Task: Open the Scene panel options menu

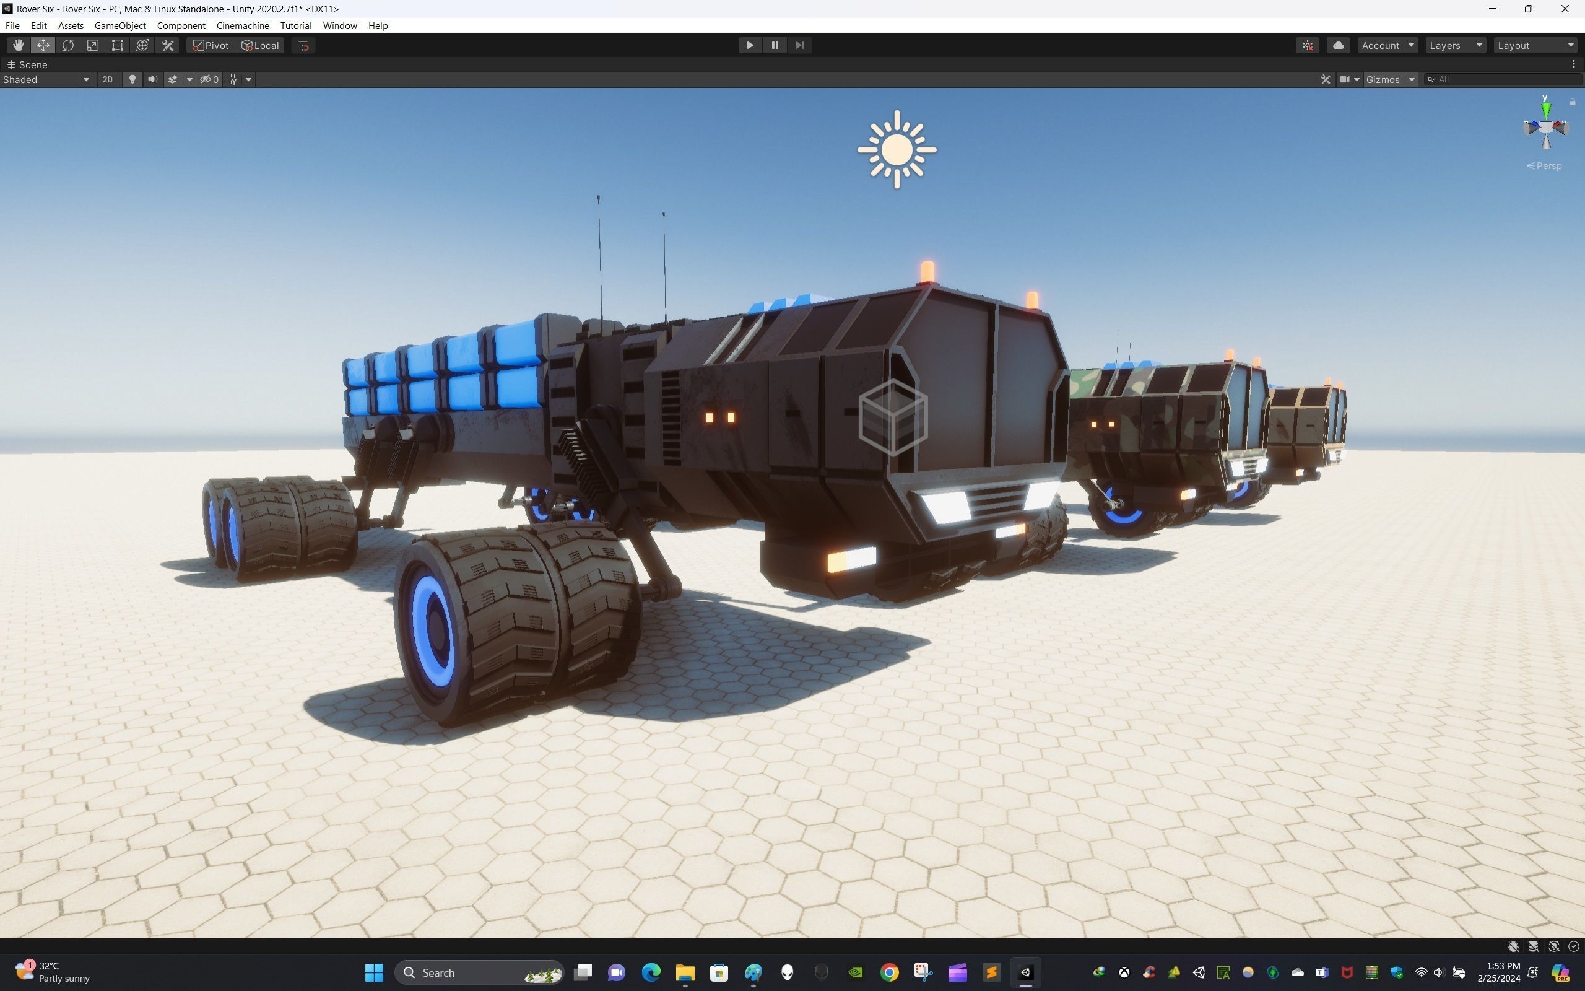Action: click(1573, 64)
